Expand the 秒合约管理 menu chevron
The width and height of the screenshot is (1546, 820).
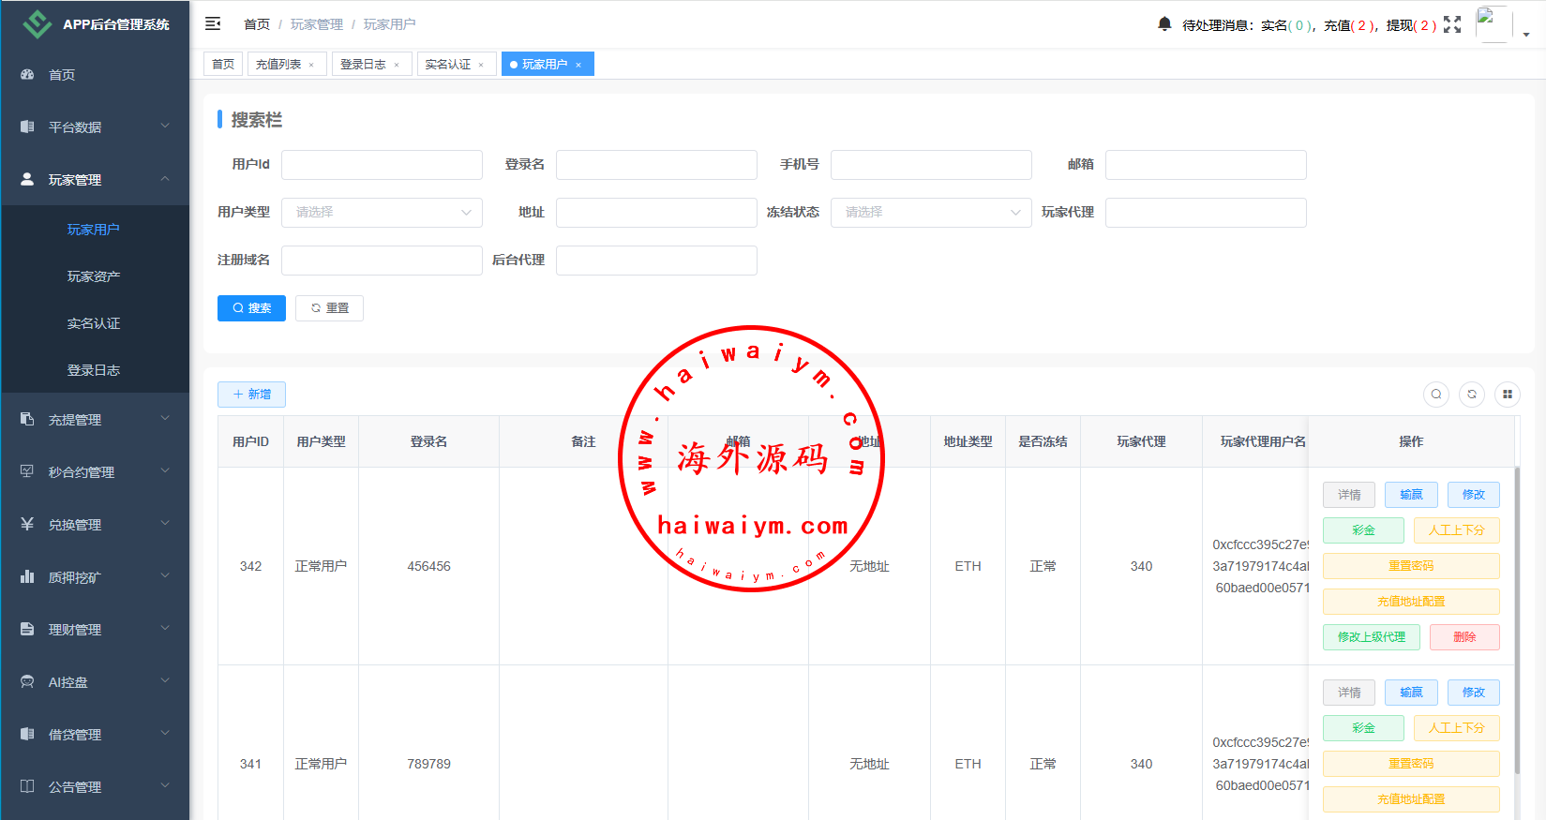(165, 470)
